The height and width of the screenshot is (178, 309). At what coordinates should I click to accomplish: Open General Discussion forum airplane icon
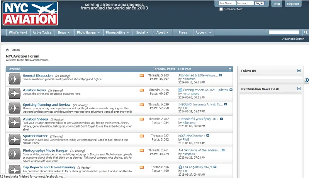pyautogui.click(x=14, y=79)
